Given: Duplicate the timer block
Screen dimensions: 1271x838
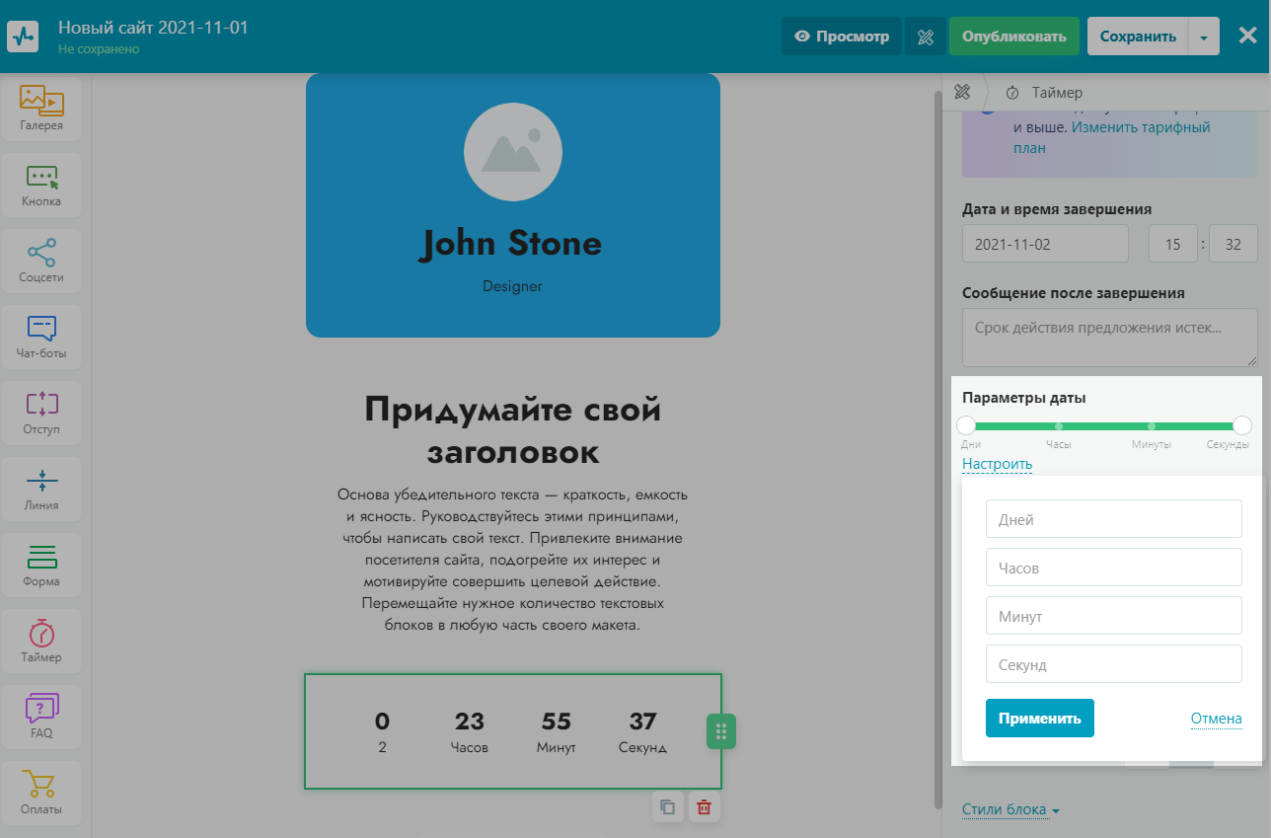Looking at the screenshot, I should [668, 807].
